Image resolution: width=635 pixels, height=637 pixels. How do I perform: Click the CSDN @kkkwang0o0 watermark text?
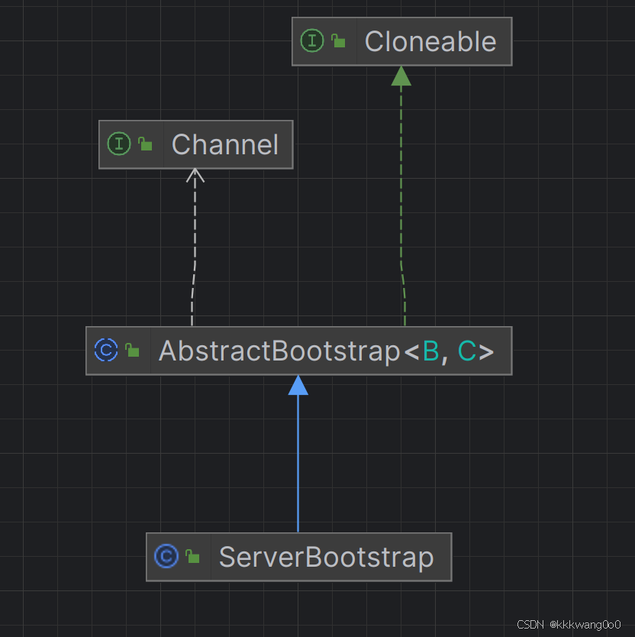click(x=569, y=625)
